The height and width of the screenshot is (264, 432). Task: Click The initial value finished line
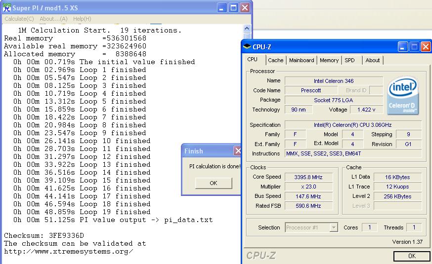pos(104,62)
